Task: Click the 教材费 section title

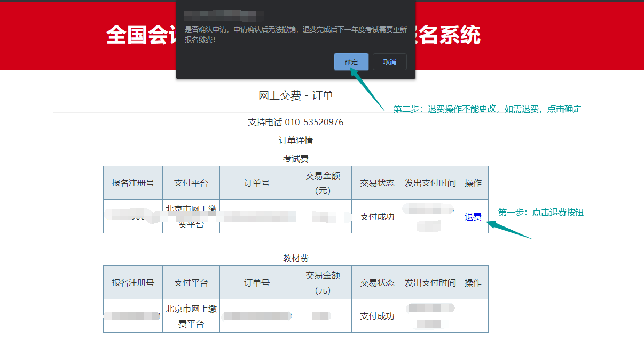Action: (295, 257)
